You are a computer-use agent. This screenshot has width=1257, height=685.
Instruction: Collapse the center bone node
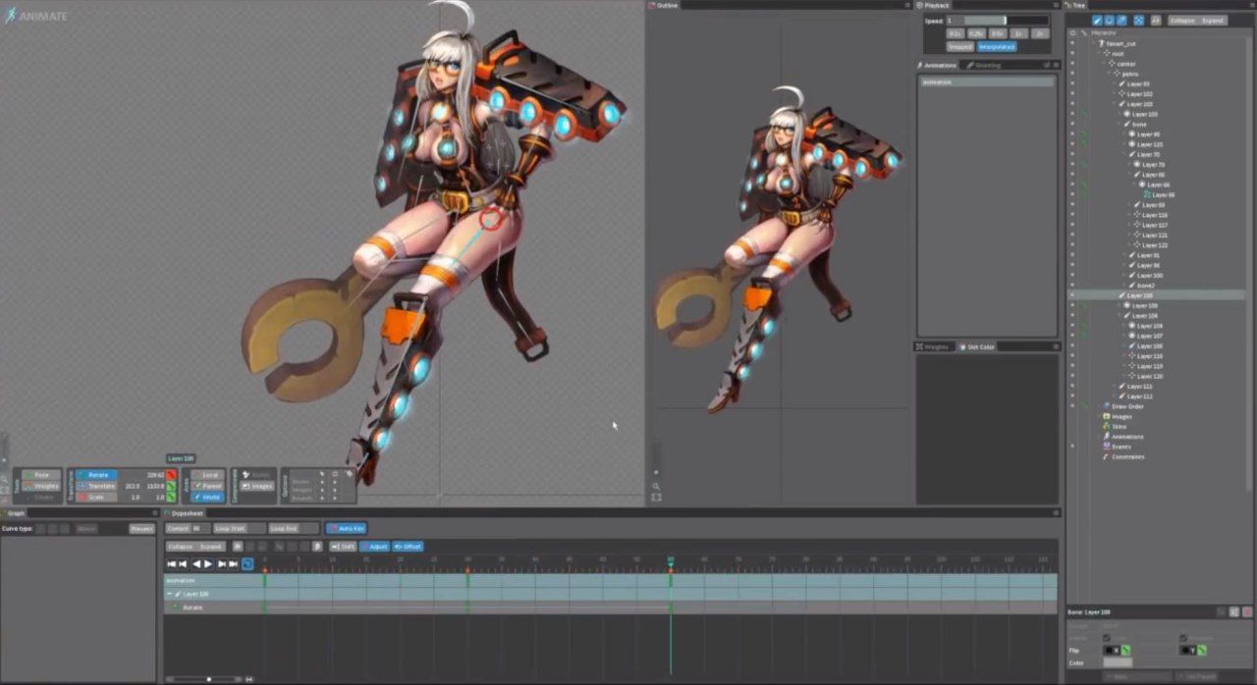pyautogui.click(x=1104, y=64)
